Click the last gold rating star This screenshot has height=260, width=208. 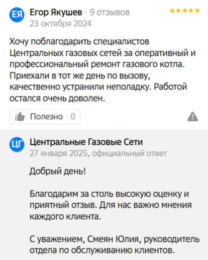coord(197,11)
